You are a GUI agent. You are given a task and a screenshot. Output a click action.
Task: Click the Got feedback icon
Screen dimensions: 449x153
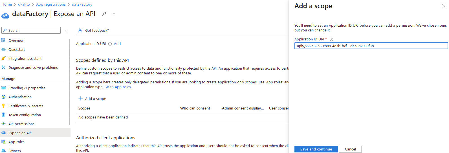pos(81,30)
